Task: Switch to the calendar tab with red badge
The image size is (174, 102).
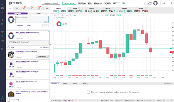Action: click(x=39, y=8)
